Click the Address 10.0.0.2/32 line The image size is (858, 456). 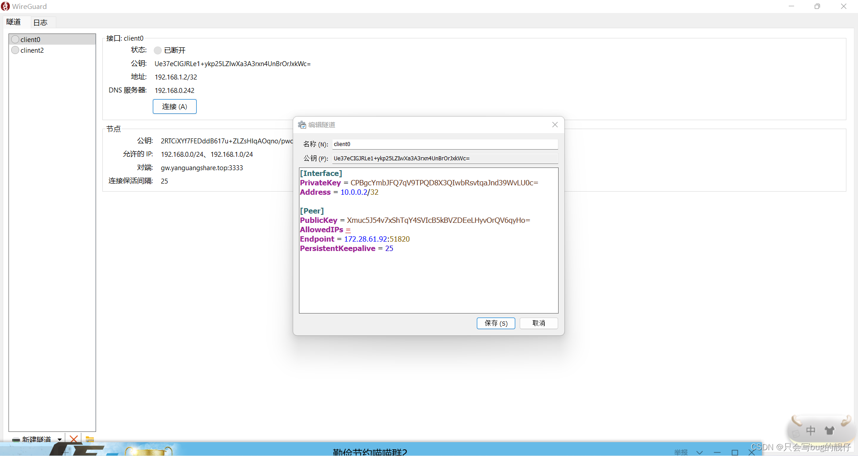pos(339,192)
